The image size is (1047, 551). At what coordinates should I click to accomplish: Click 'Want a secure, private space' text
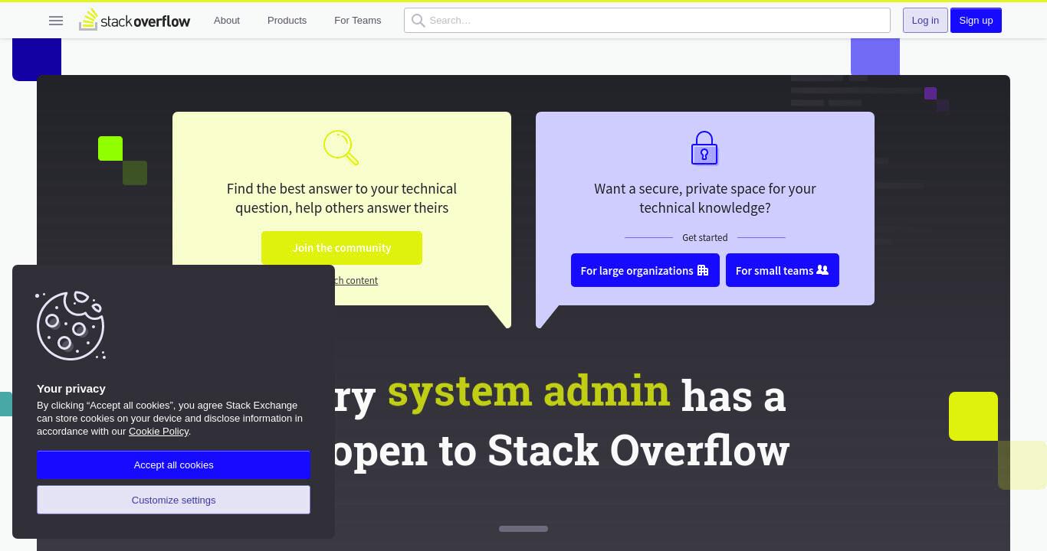click(x=705, y=198)
